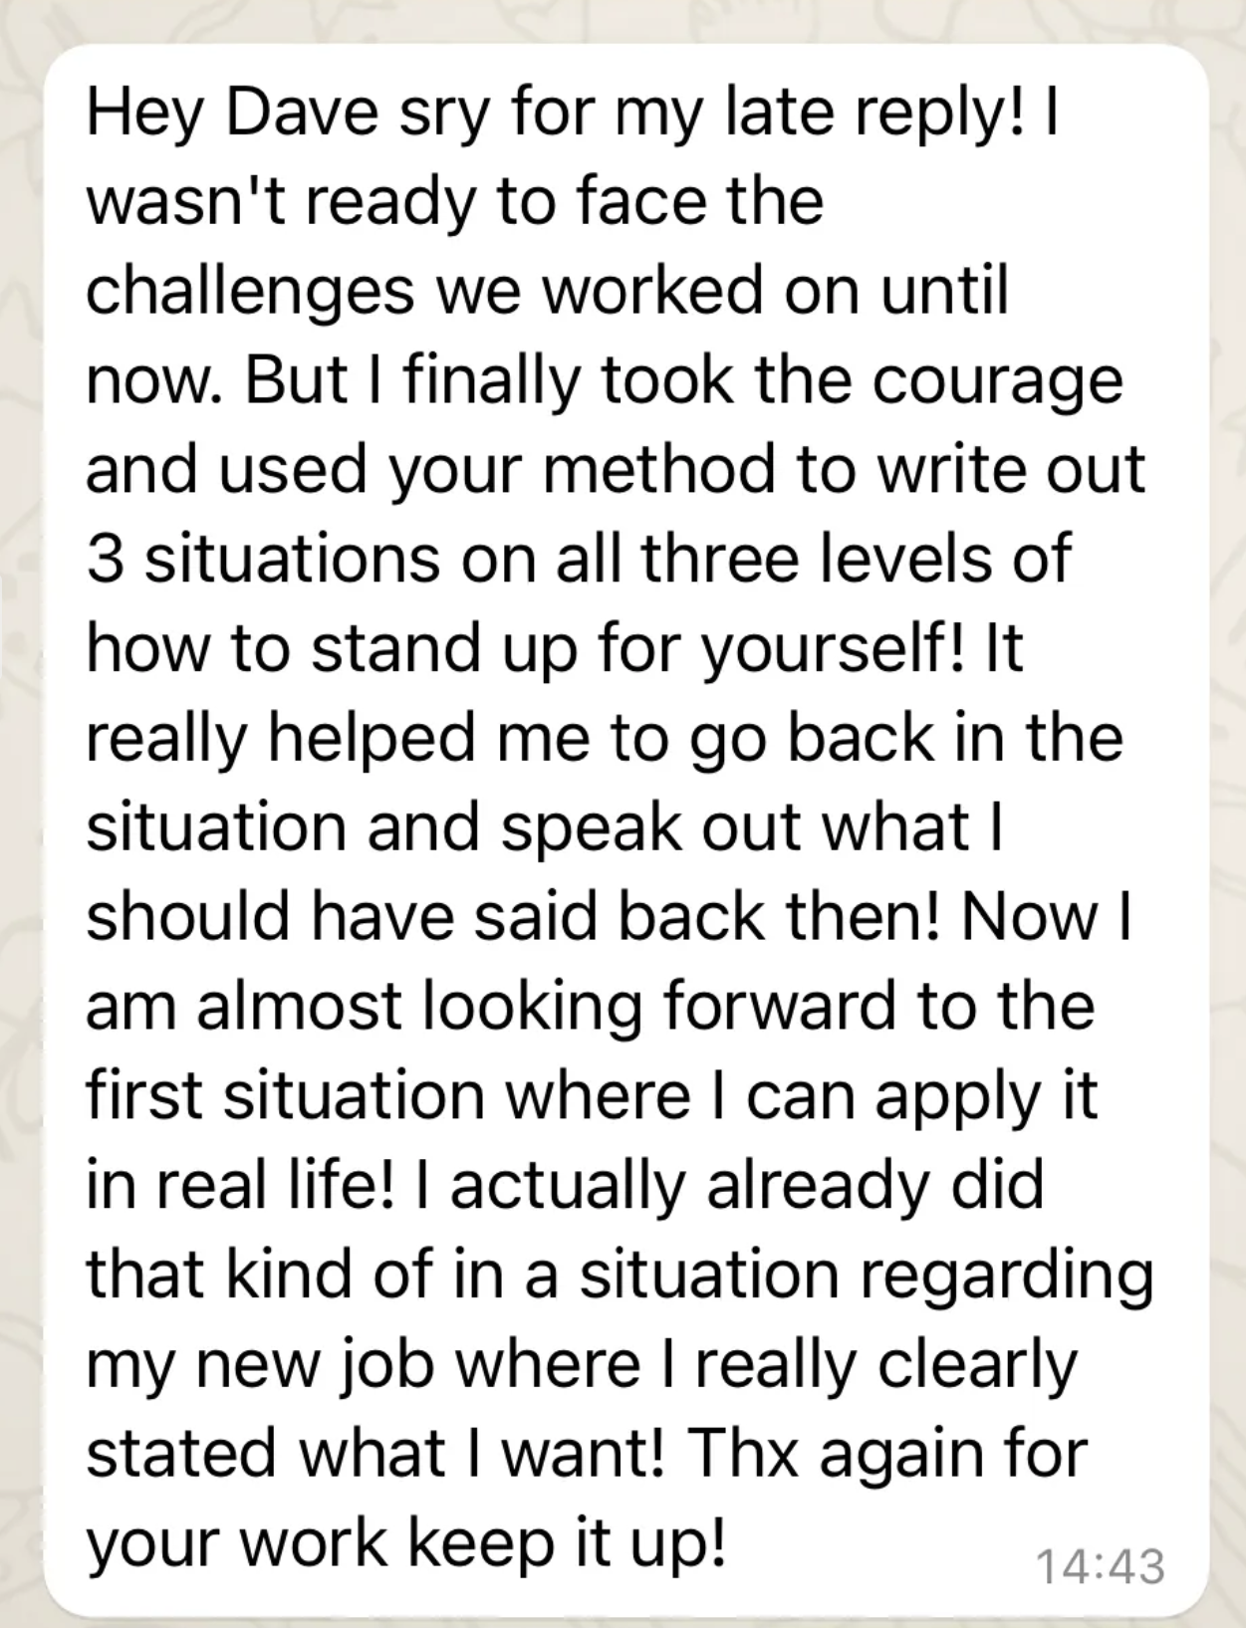The image size is (1246, 1628).
Task: Click the phrase "new job" in the message
Action: point(315,1365)
